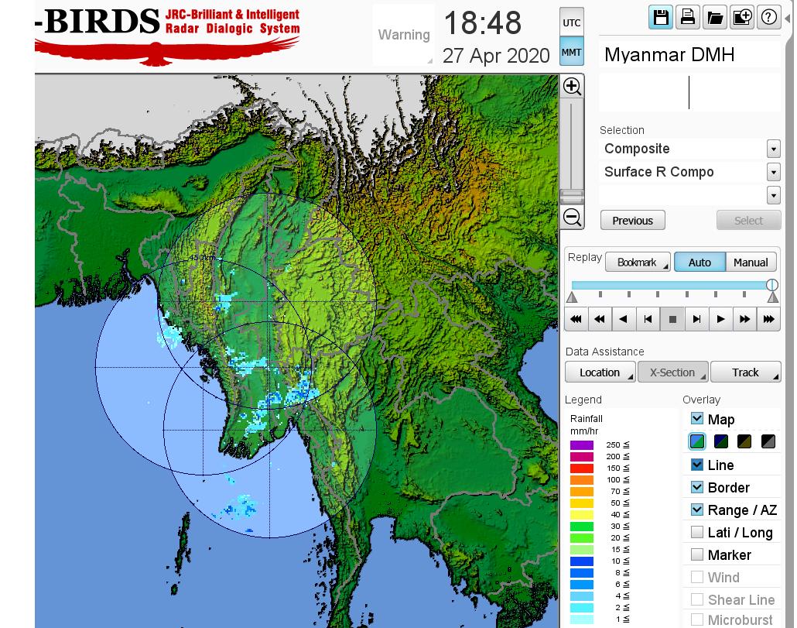797x628 pixels.
Task: Switch replay mode to Manual
Action: pos(750,263)
